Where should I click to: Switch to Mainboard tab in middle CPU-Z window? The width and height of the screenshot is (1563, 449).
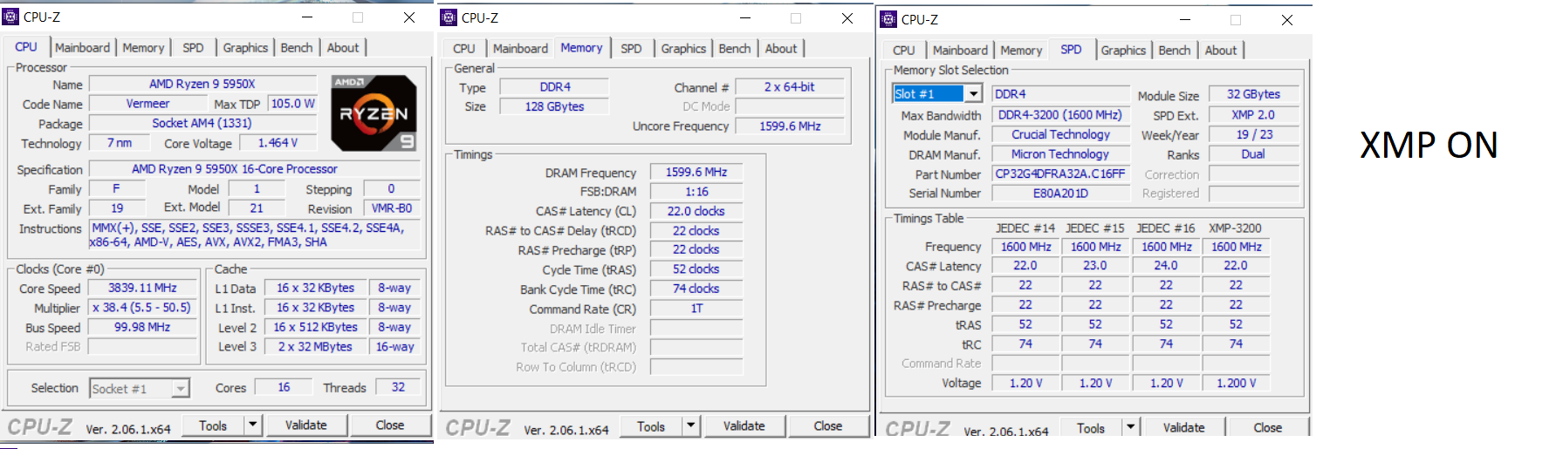pyautogui.click(x=520, y=49)
